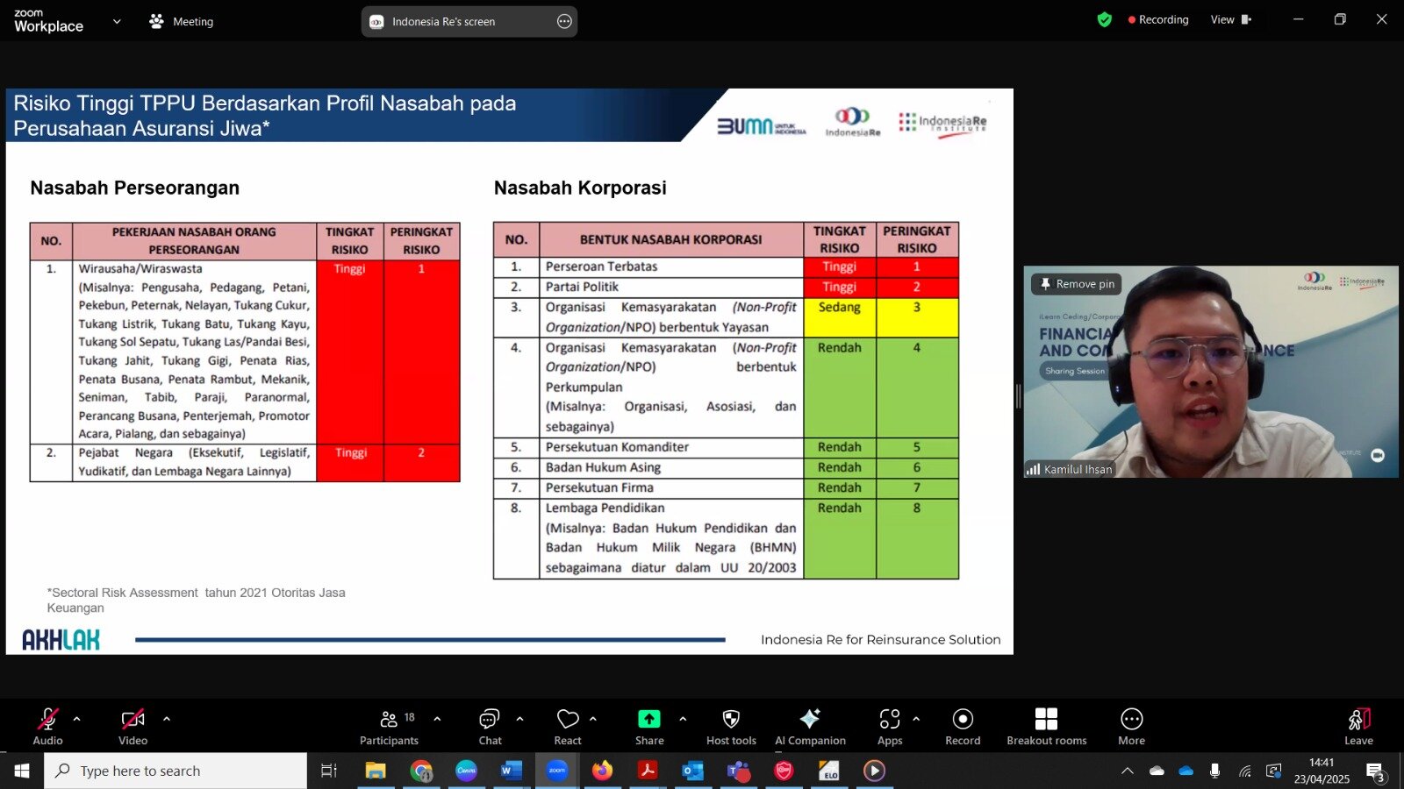Click Remove pin on Kamilul Ihsan video
Viewport: 1404px width, 789px height.
click(1077, 284)
